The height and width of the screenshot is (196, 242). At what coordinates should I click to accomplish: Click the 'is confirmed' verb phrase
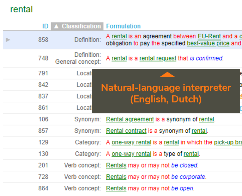pyautogui.click(x=206, y=58)
